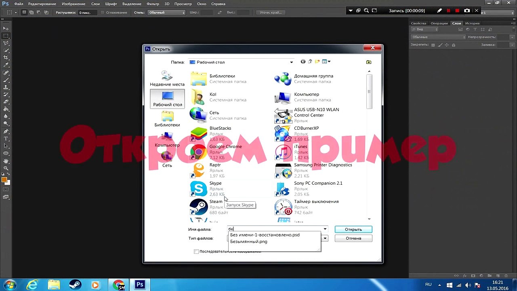
Task: Open Компьютер in the dialog places sidebar
Action: click(167, 139)
